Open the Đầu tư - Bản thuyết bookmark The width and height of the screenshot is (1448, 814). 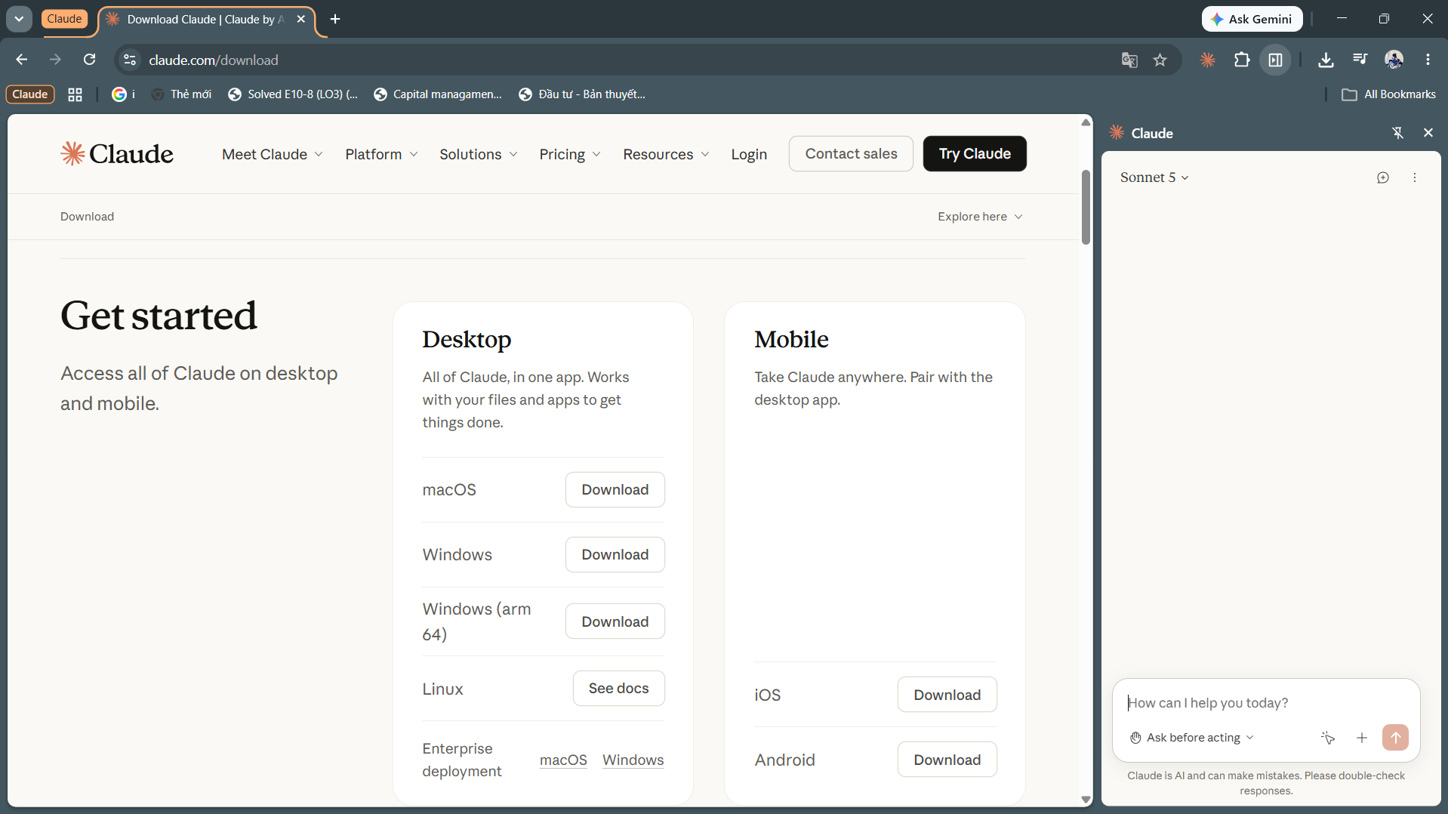582,94
